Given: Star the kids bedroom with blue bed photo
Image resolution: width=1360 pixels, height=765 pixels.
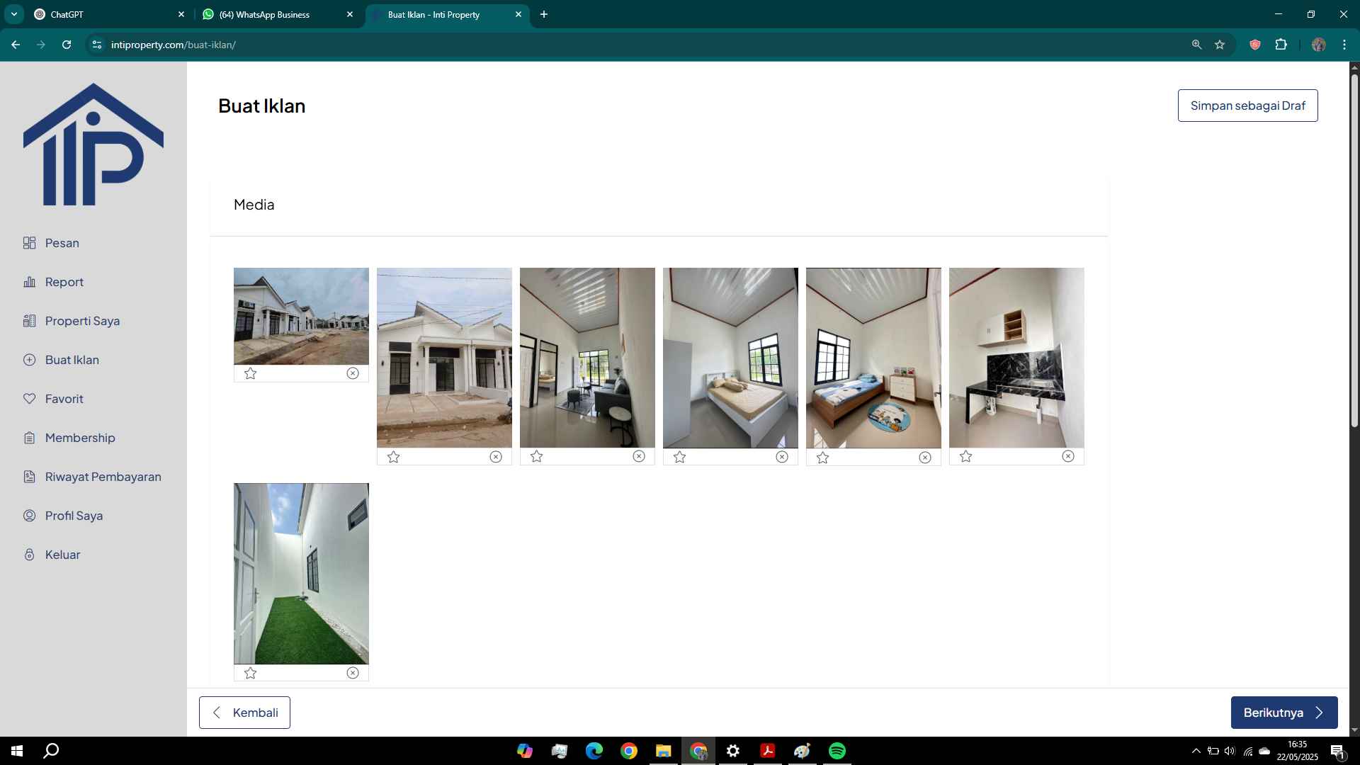Looking at the screenshot, I should tap(823, 458).
